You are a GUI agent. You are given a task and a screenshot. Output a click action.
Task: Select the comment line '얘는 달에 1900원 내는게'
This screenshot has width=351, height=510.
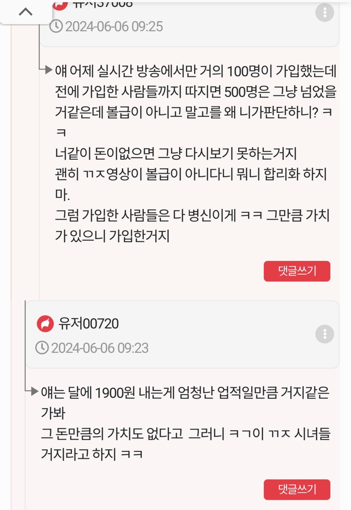pos(185,393)
